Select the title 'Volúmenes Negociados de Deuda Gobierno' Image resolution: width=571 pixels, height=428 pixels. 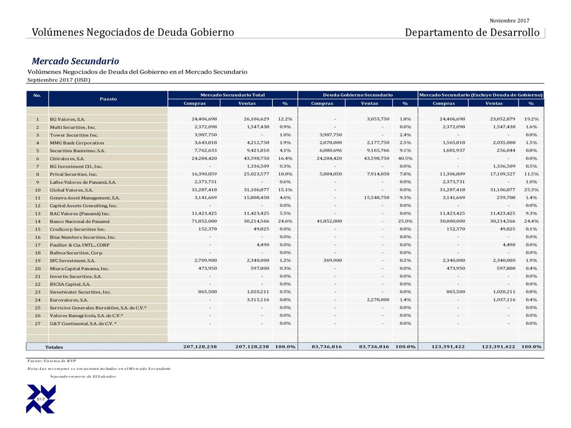coord(133,32)
